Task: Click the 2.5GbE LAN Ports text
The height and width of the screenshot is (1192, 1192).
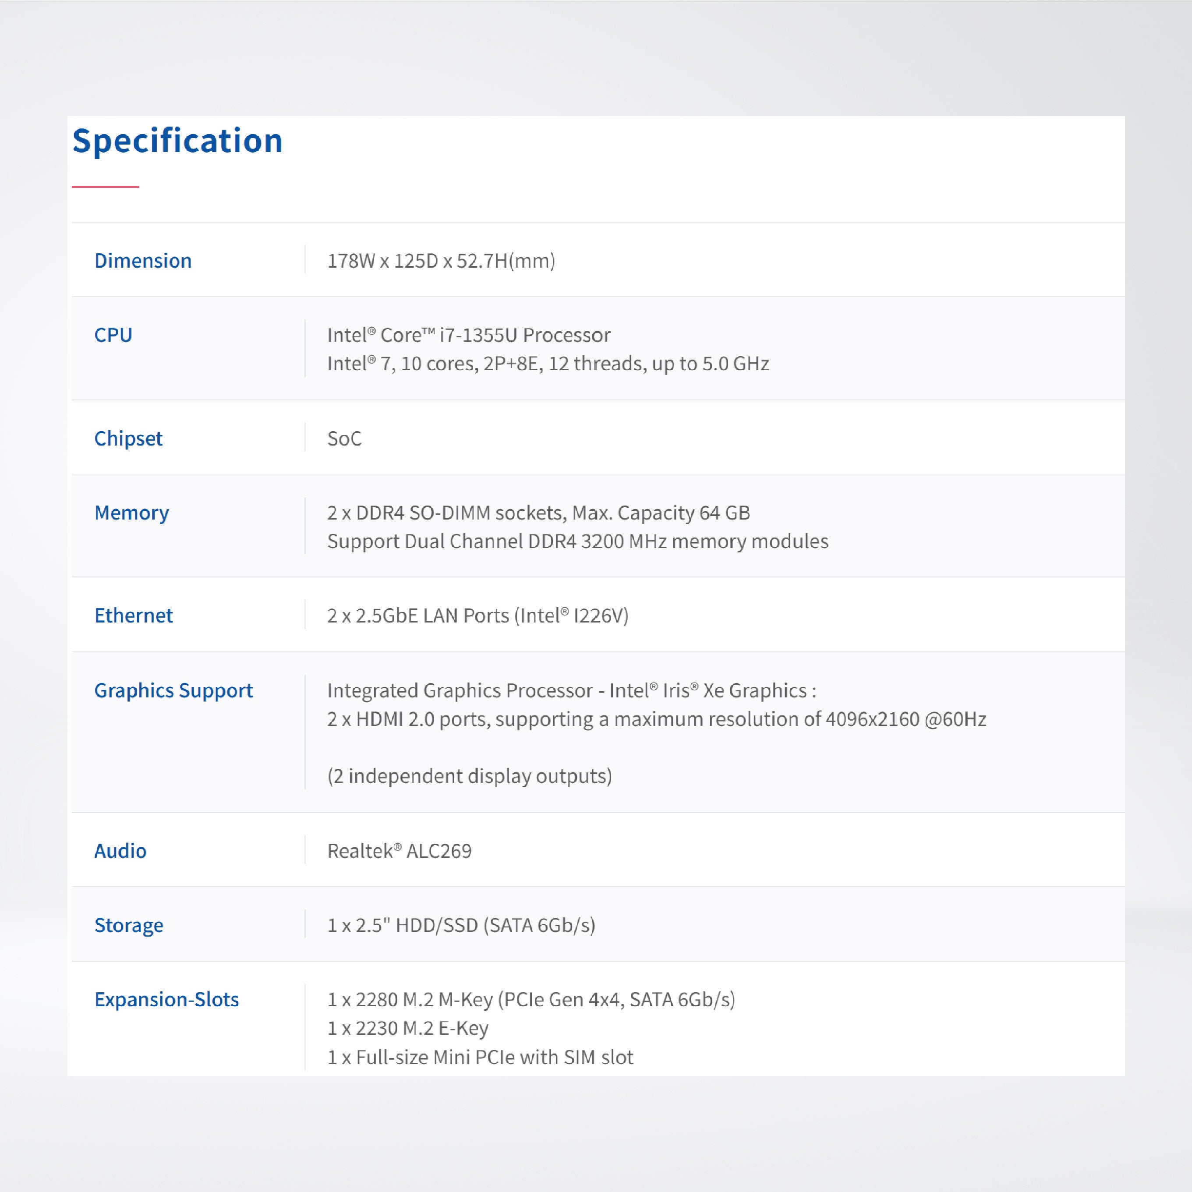Action: pos(478,615)
